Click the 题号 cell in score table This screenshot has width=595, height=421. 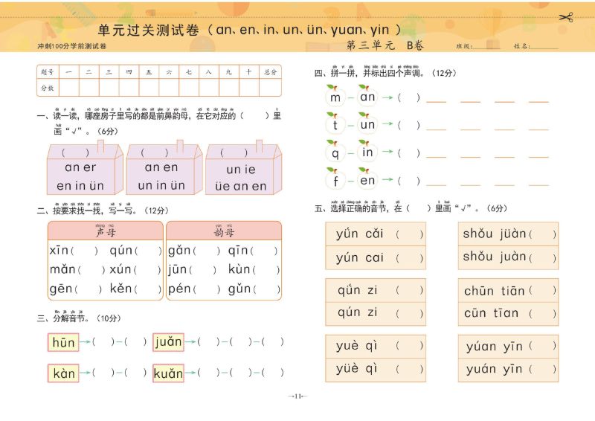pos(48,71)
